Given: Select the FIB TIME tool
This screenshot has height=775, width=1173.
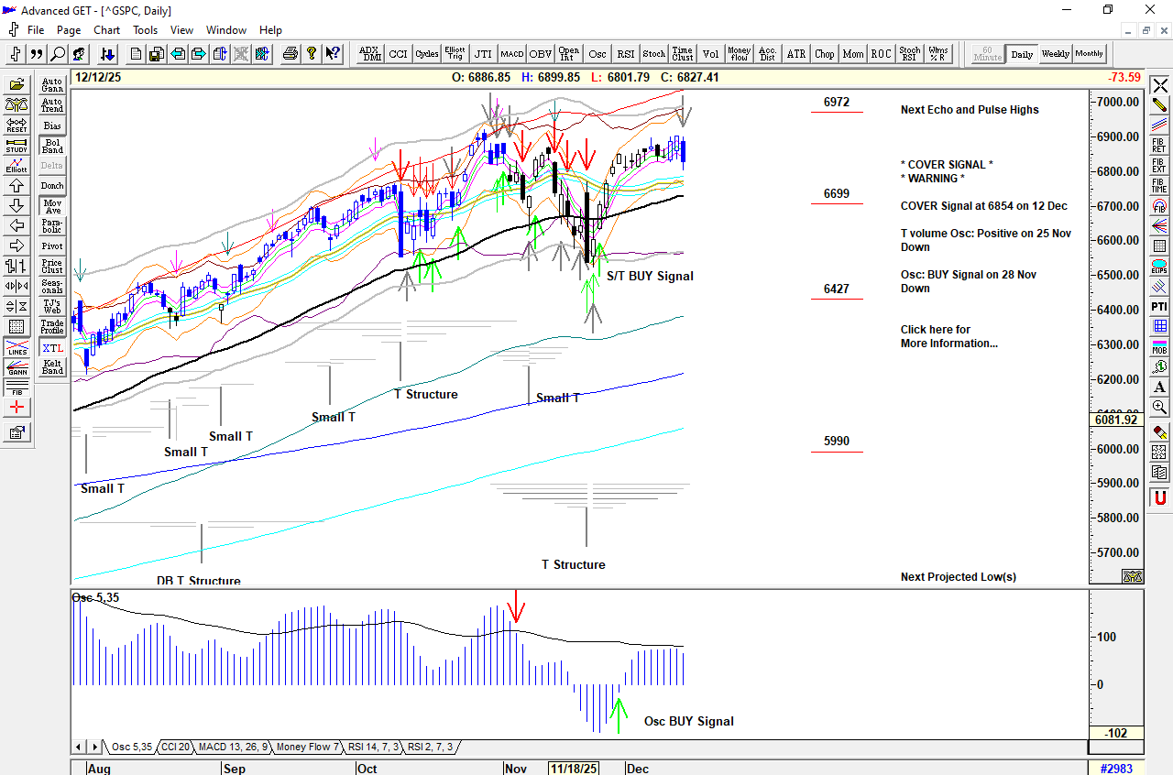Looking at the screenshot, I should coord(1159,186).
